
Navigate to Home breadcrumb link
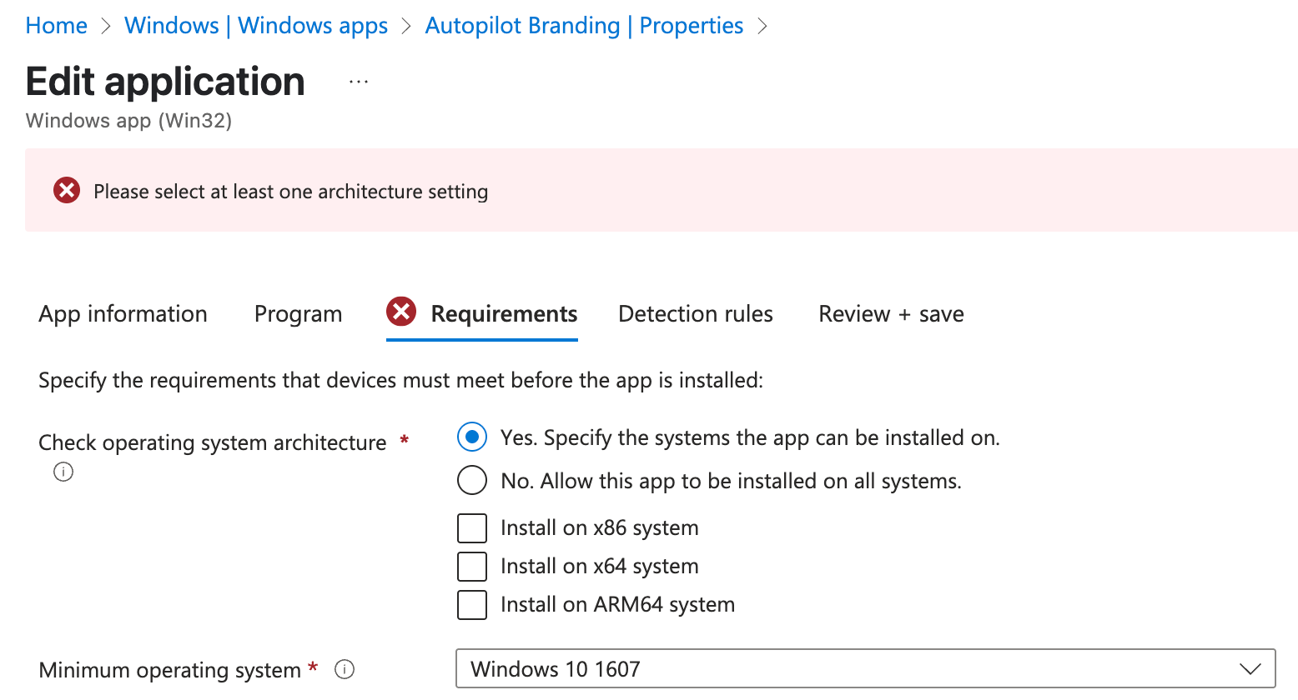(x=57, y=26)
